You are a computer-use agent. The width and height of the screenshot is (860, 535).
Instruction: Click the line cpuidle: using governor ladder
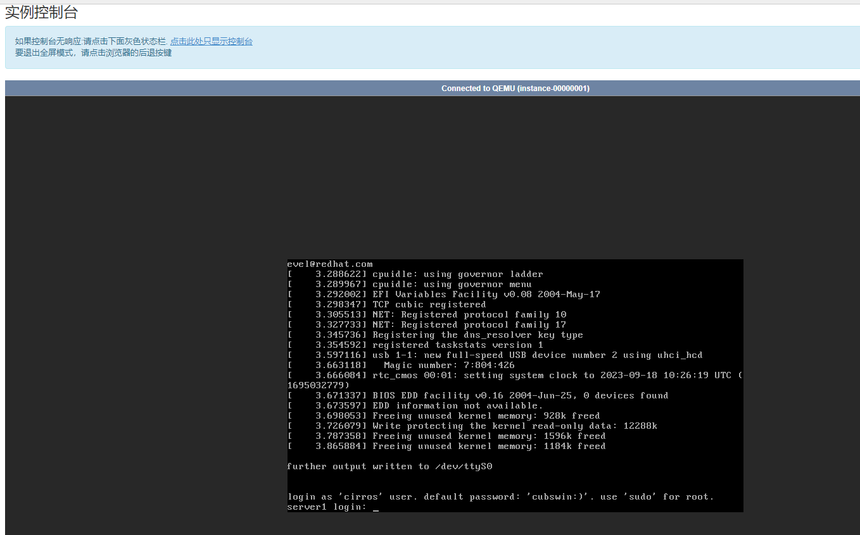(x=415, y=274)
